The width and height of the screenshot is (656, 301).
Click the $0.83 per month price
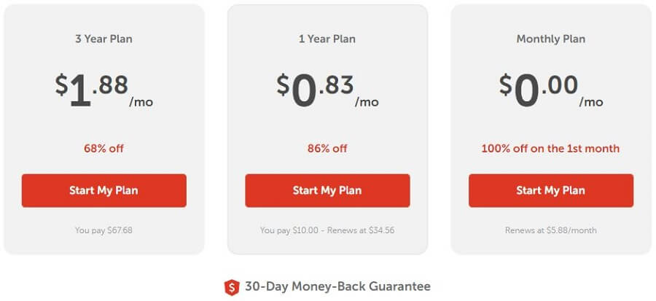[x=327, y=90]
